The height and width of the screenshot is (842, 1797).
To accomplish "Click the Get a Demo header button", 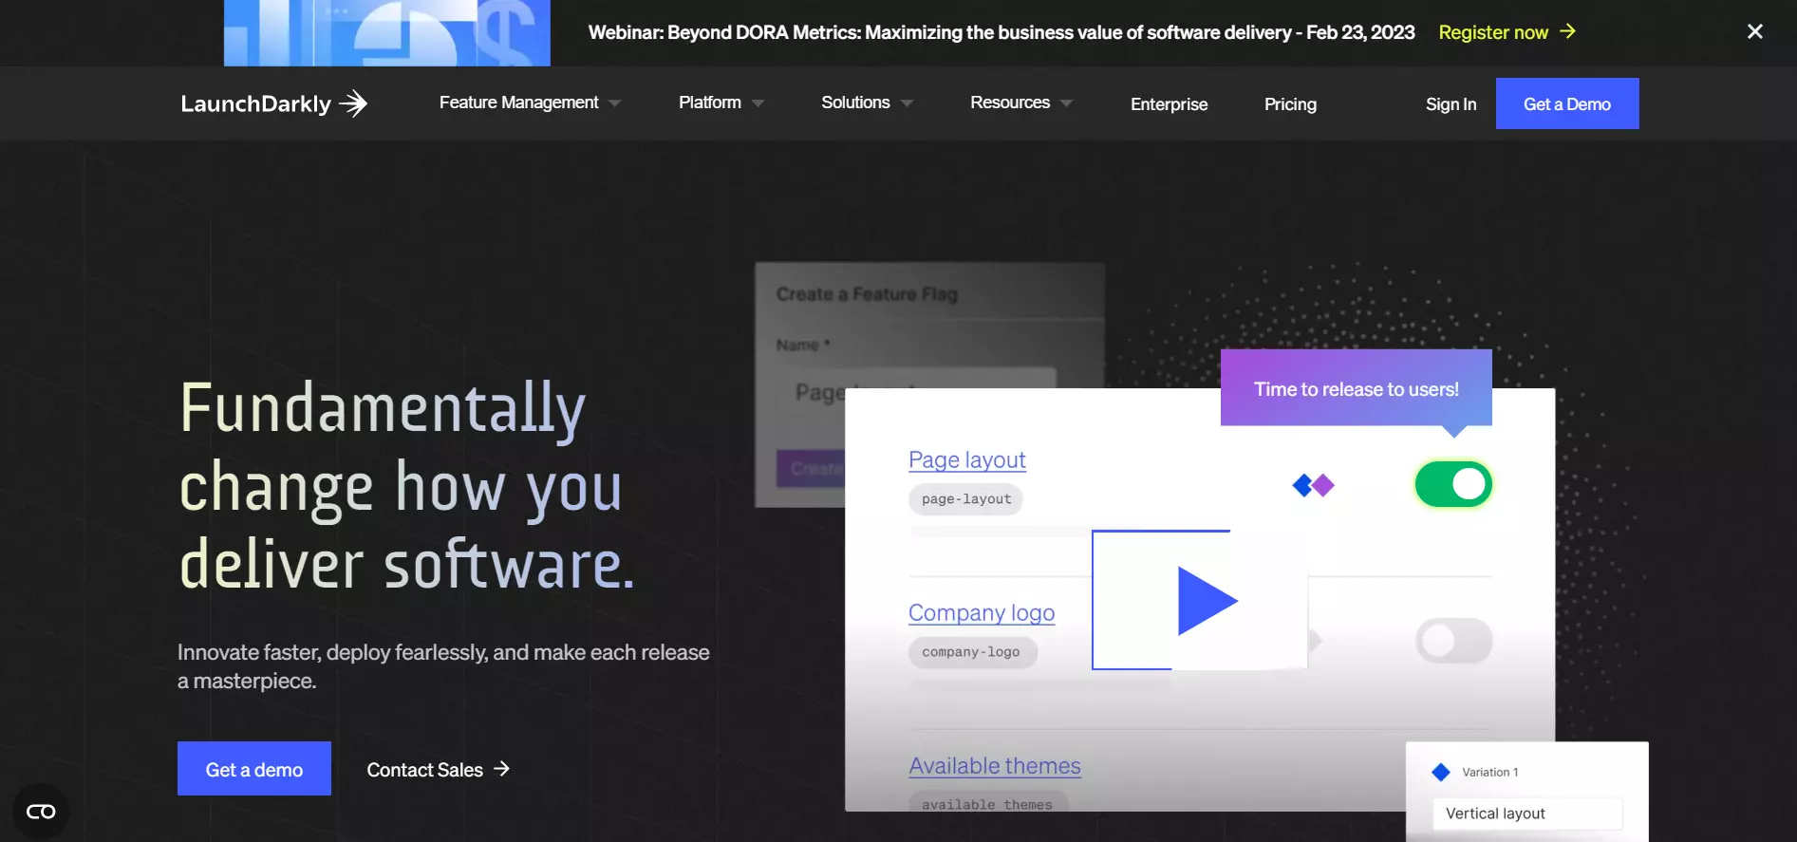I will pyautogui.click(x=1567, y=103).
